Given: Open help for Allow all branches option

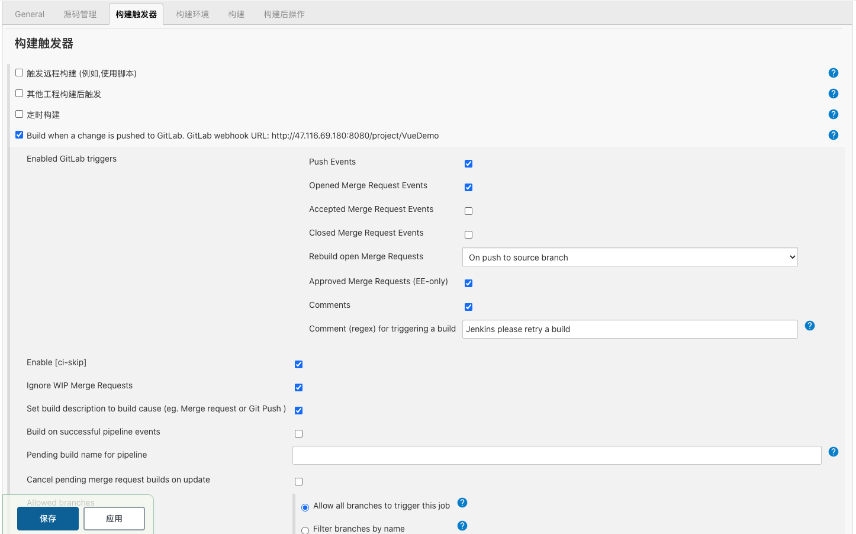Looking at the screenshot, I should [462, 503].
